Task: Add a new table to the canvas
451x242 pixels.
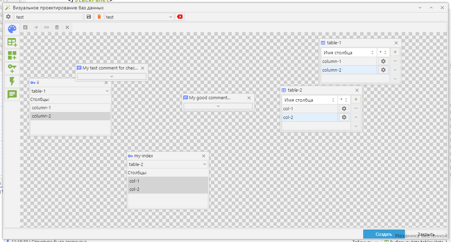Action: [12, 42]
